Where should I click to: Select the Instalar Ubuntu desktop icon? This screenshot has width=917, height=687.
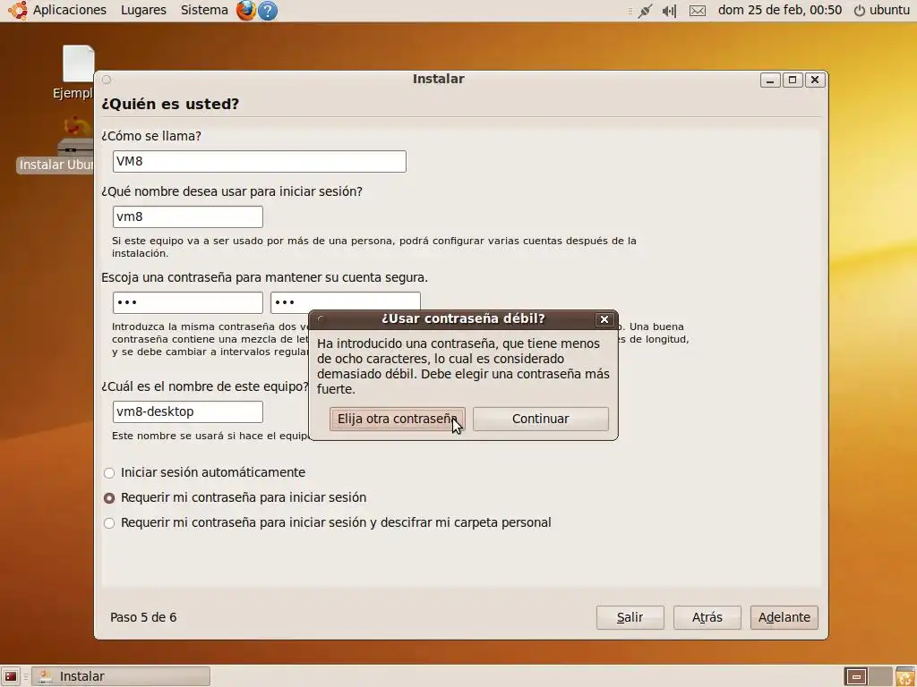[74, 136]
